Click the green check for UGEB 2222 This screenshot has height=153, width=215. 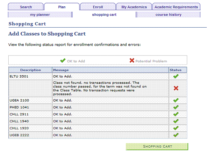pos(176,135)
